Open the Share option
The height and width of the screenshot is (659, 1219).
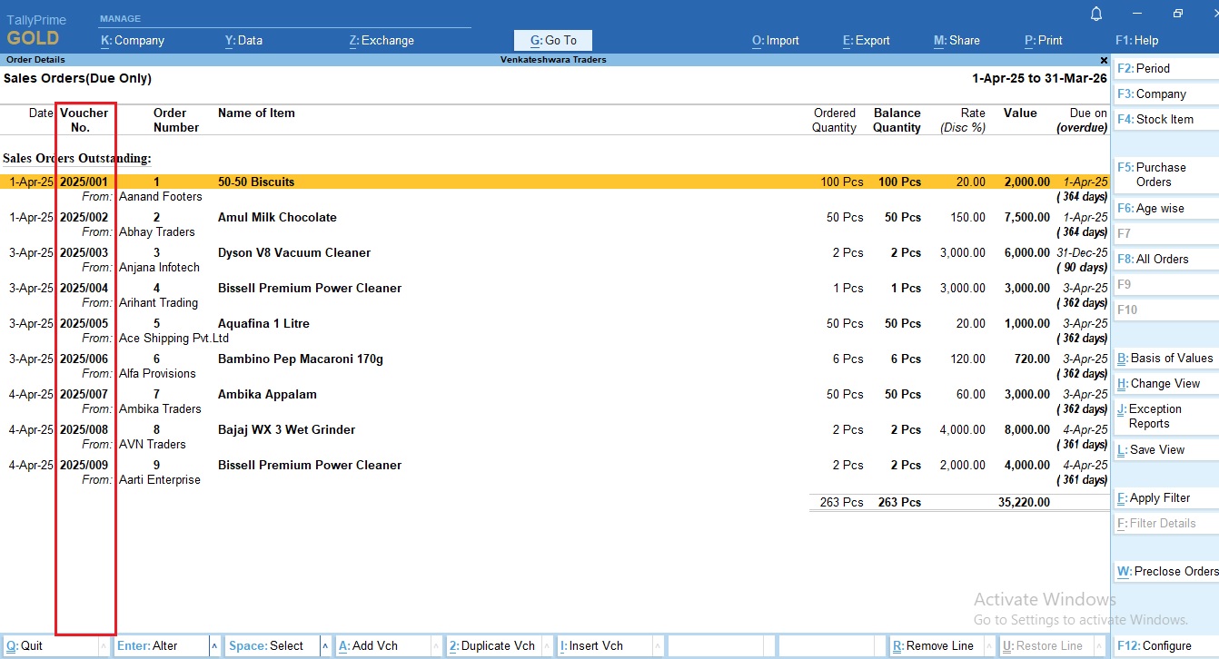(x=956, y=40)
